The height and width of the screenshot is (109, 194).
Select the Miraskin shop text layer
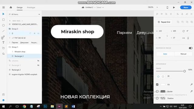(x=20, y=52)
